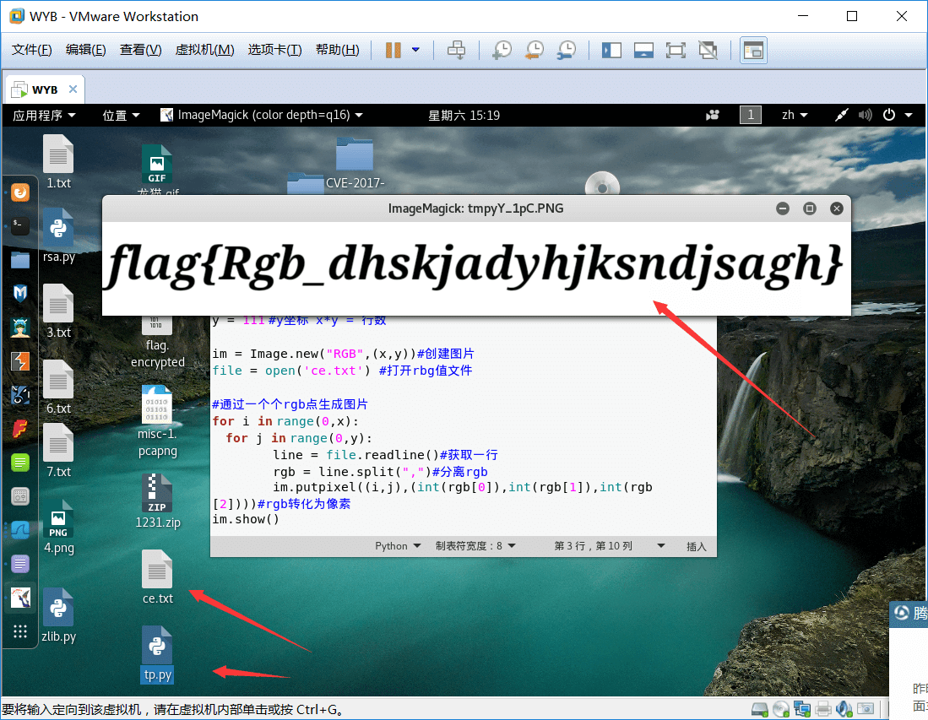Click the VMware pause virtual machine button
Viewport: 928px width, 720px height.
(393, 50)
